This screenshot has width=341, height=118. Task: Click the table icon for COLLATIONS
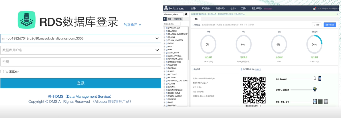coord(167,31)
